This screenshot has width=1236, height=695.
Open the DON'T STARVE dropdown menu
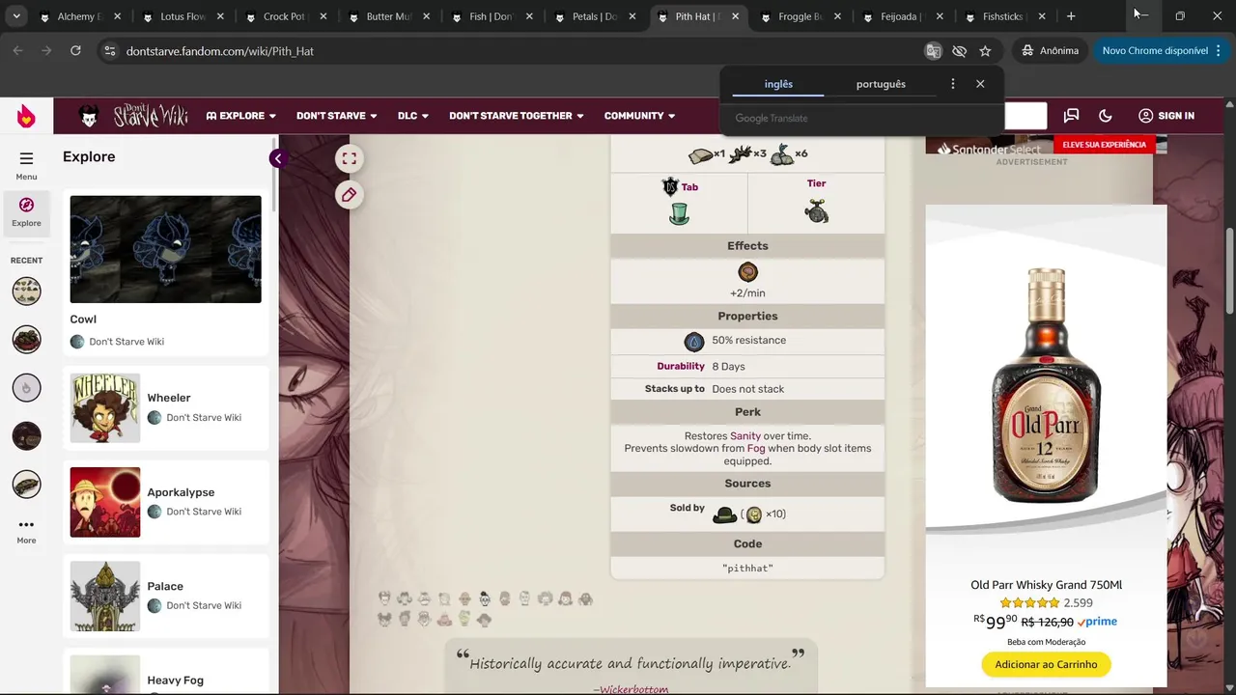tap(337, 116)
